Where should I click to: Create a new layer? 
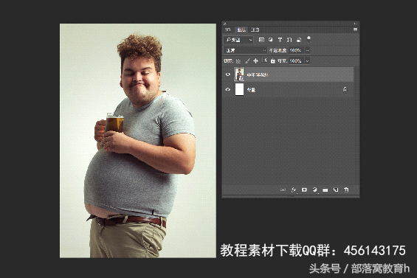pos(336,190)
